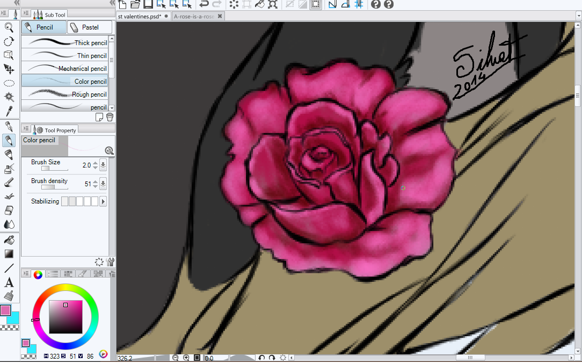This screenshot has width=582, height=364.
Task: Select the Eraser tool
Action: [x=9, y=210]
